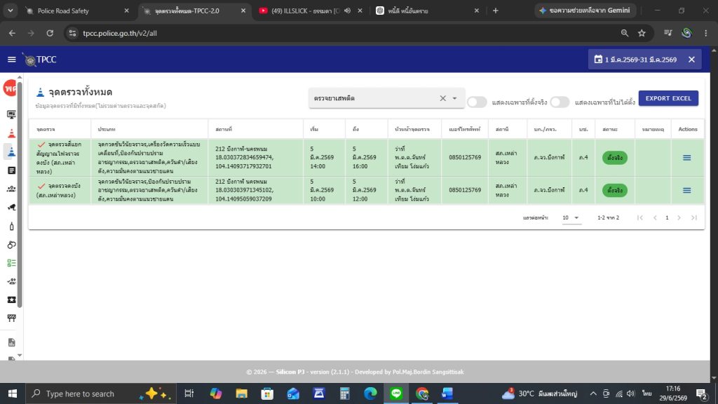Click the Gemini help button
Screen dimensions: 718x404
pos(585,10)
